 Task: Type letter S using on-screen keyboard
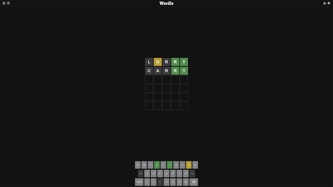tap(147, 173)
